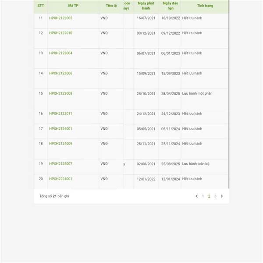The width and height of the screenshot is (263, 263).
Task: Open bond code HPXH2123004
Action: tap(61, 53)
